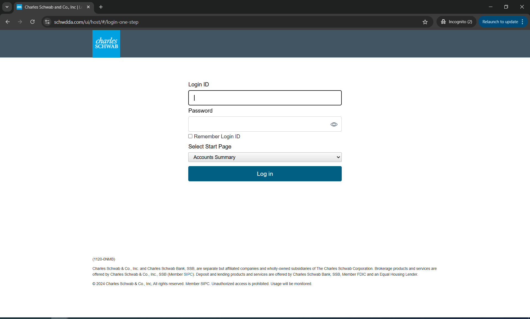The height and width of the screenshot is (319, 530).
Task: Click the Log in button
Action: coord(265,174)
